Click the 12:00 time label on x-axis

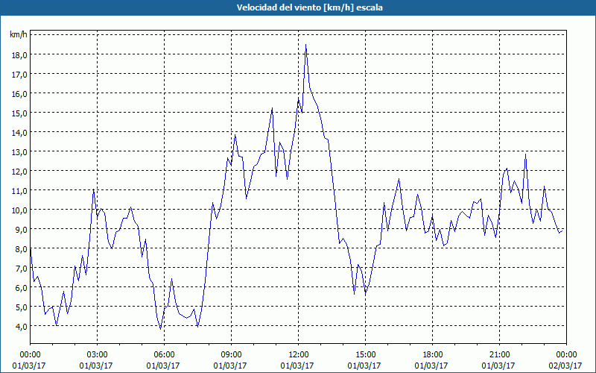[299, 355]
